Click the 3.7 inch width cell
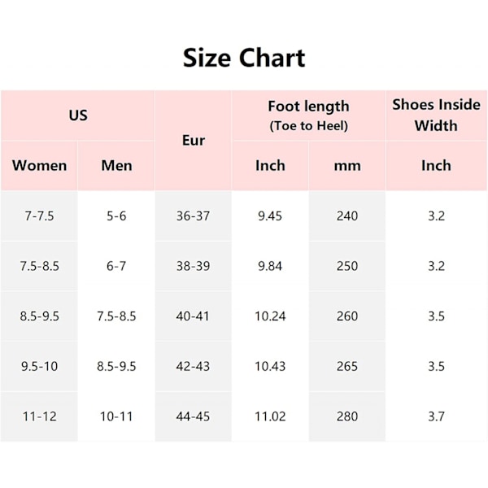This screenshot has width=488, height=488. click(436, 416)
